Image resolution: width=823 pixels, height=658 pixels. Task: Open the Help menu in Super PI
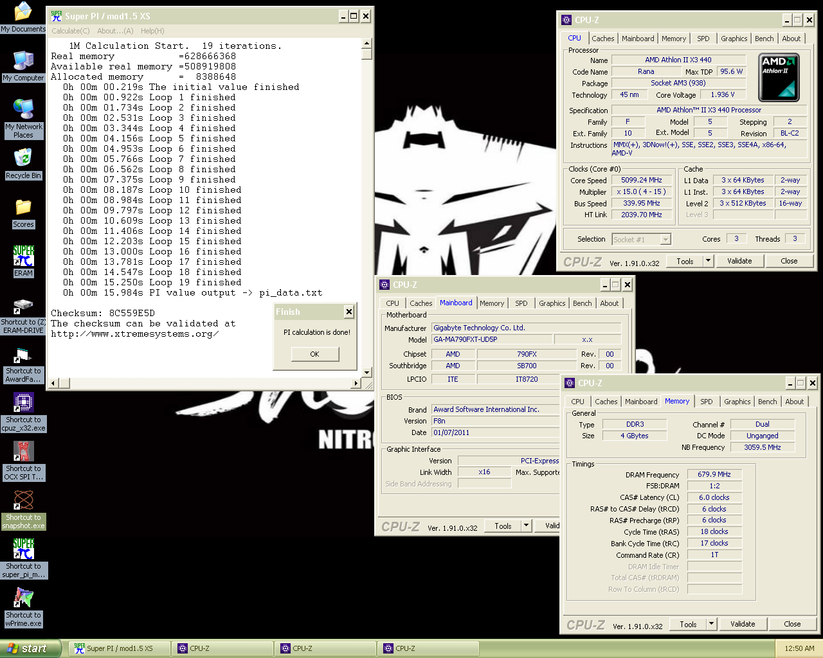[x=152, y=31]
